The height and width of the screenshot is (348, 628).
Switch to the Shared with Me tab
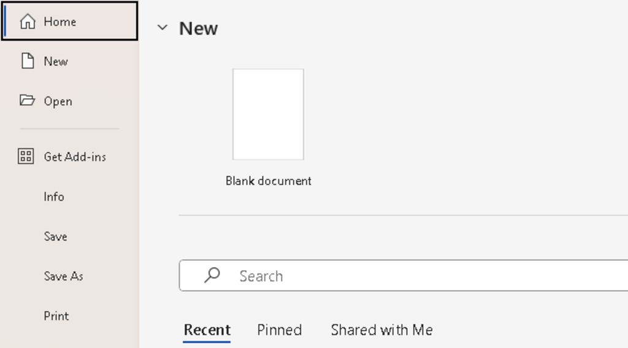tap(381, 330)
